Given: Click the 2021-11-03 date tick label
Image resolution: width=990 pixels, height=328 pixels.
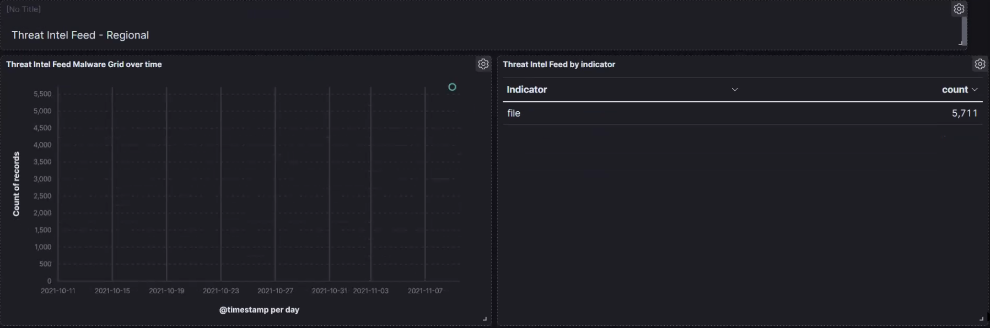Looking at the screenshot, I should (x=371, y=291).
